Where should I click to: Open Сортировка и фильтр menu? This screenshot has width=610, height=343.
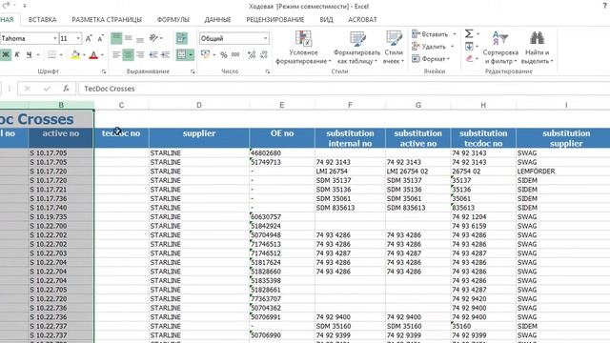click(x=500, y=48)
